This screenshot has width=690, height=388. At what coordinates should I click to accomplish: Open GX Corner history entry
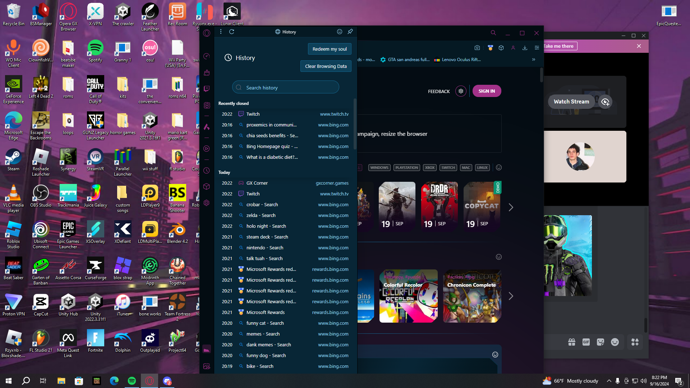point(257,183)
